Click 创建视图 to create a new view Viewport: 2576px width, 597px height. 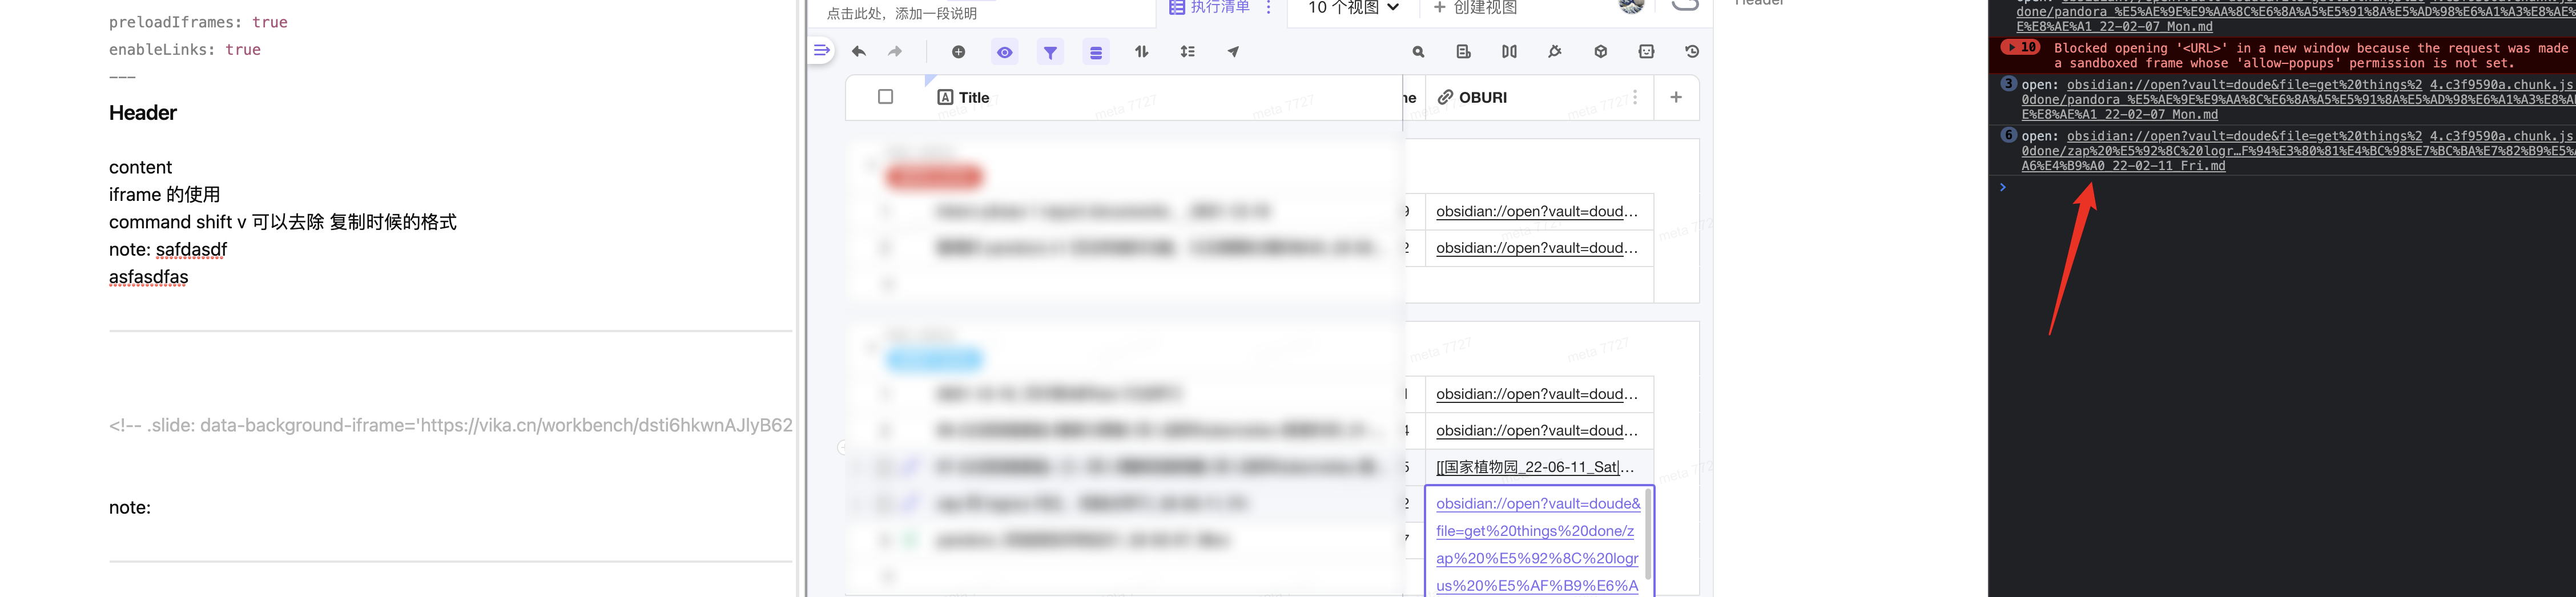tap(1476, 8)
